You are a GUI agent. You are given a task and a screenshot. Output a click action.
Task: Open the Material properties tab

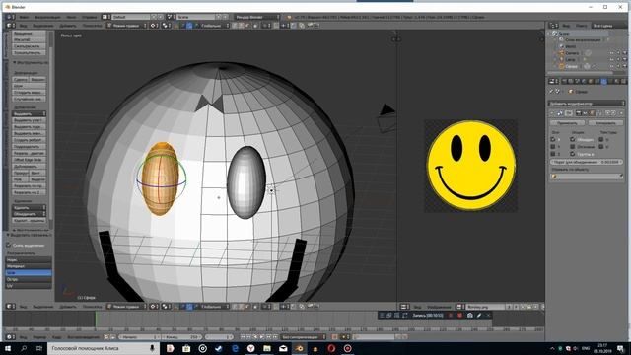click(617, 81)
